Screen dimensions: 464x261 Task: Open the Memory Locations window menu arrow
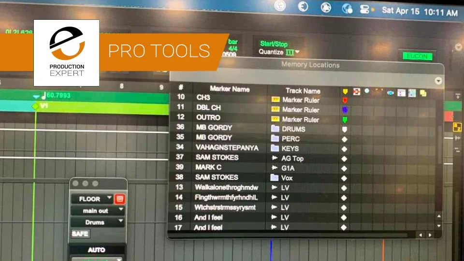pyautogui.click(x=438, y=81)
